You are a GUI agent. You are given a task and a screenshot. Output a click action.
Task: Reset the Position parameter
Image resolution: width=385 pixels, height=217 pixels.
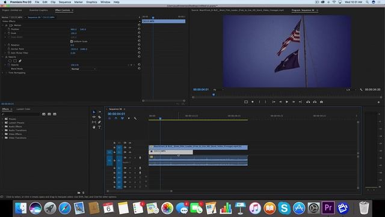(x=139, y=29)
